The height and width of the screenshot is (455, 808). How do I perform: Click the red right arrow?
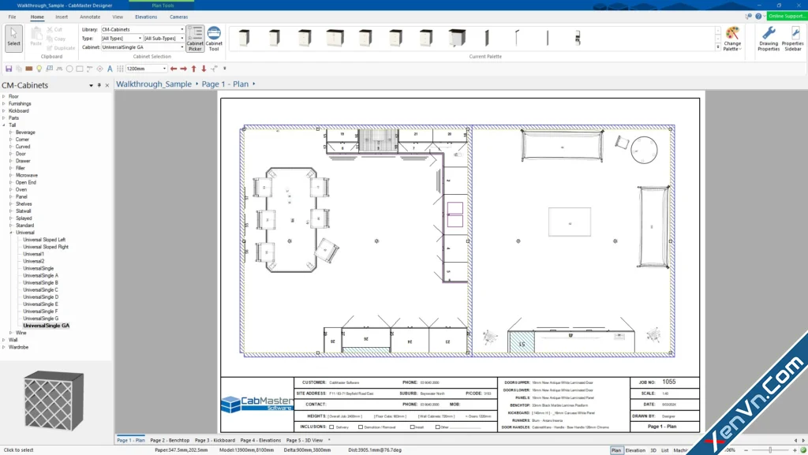coord(183,69)
